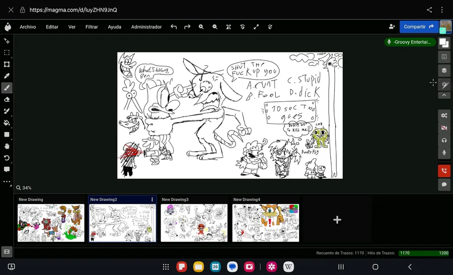Select the Eraser tool

[x=7, y=100]
